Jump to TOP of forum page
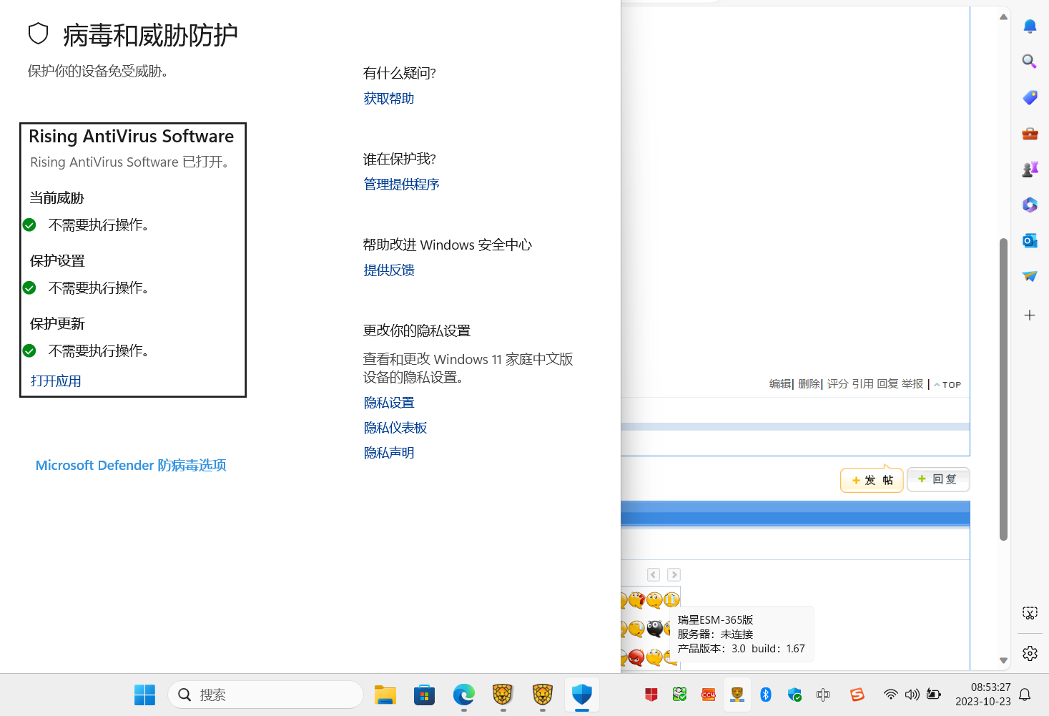 tap(947, 385)
